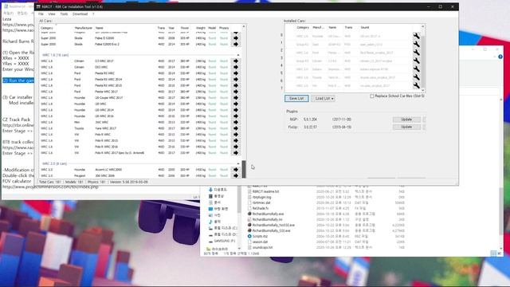Screen dimensions: 510x287
Task: Click the arrow for Hyundai i20 WRC 2016
Action: click(236, 116)
